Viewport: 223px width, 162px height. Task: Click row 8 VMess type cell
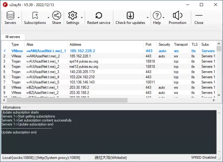[16, 87]
